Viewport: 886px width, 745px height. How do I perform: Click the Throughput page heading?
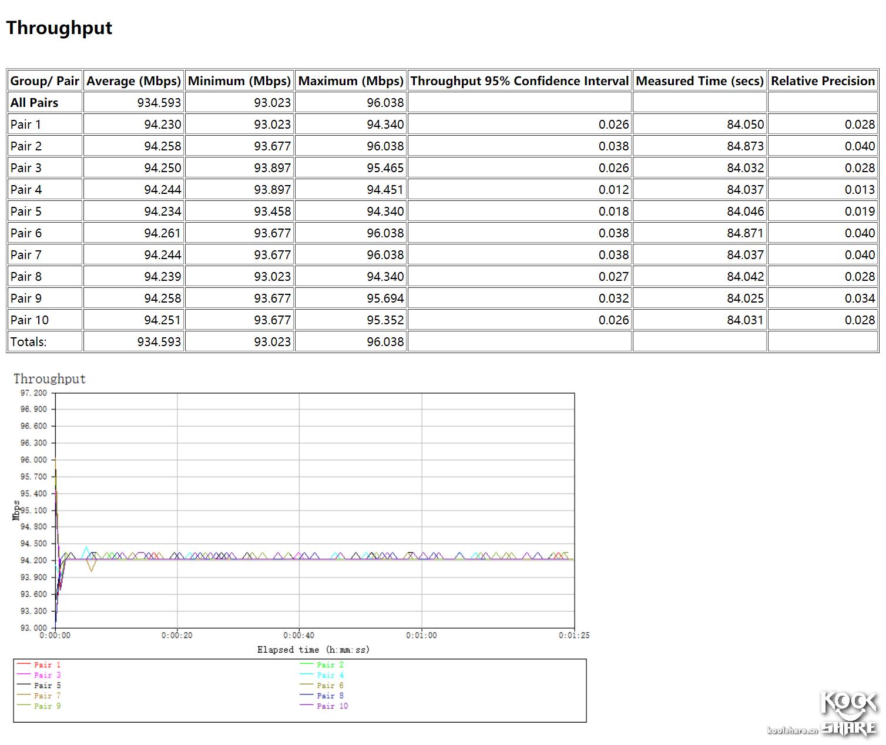[x=59, y=28]
